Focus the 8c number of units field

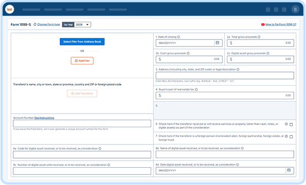click(82, 171)
